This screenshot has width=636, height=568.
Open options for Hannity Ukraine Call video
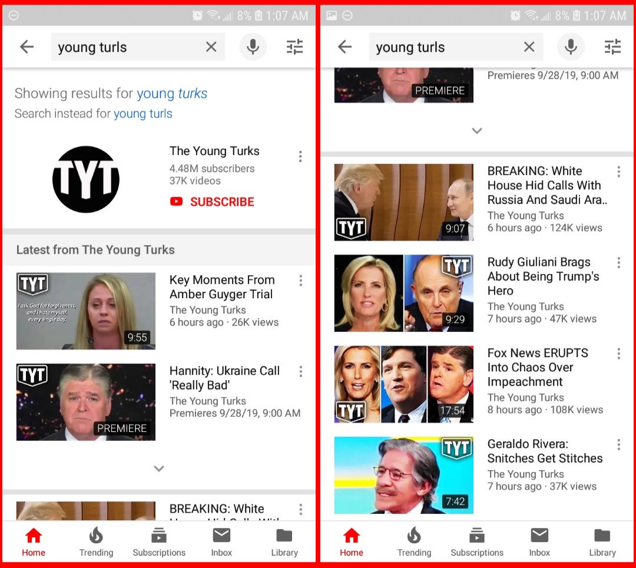pyautogui.click(x=300, y=372)
